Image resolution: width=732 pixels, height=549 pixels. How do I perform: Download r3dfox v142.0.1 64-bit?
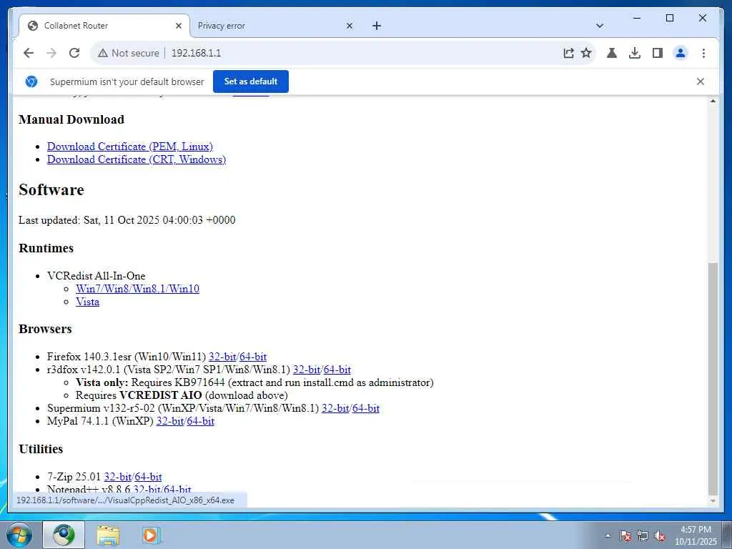[337, 370]
